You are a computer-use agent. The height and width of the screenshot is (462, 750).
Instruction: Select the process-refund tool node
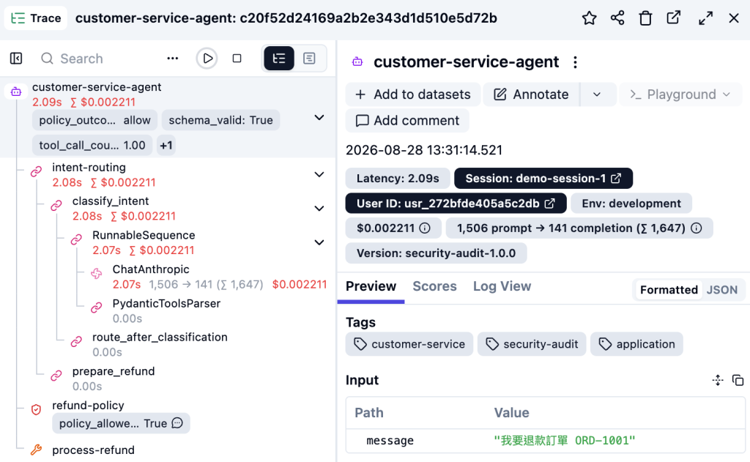tap(93, 450)
